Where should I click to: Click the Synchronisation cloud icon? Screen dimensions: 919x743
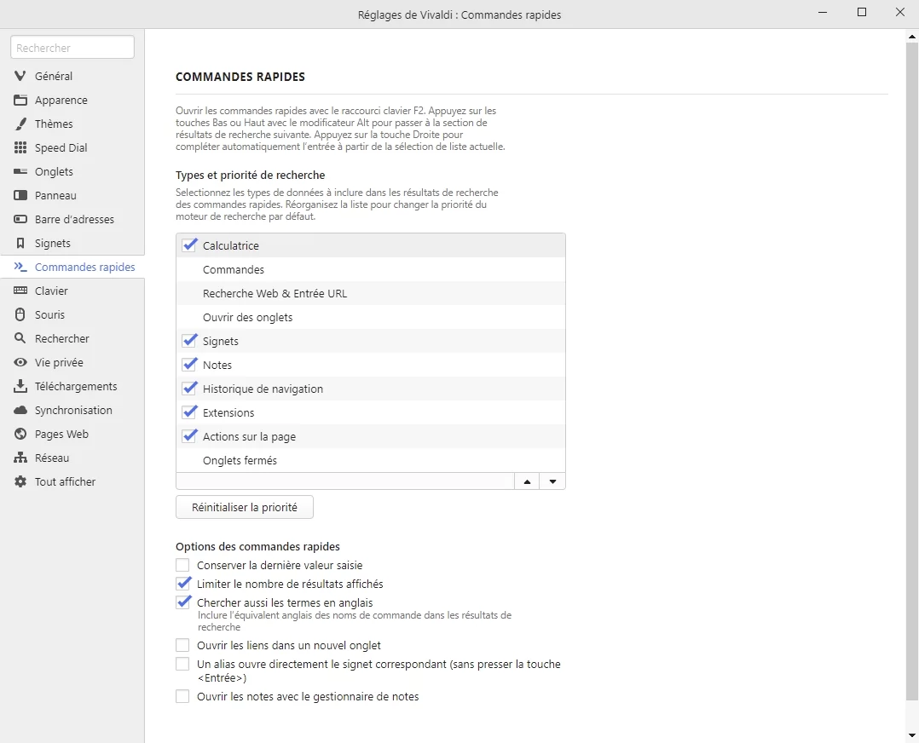coord(20,410)
